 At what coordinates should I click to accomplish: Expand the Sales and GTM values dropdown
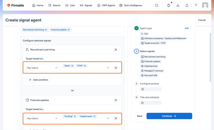108,68
